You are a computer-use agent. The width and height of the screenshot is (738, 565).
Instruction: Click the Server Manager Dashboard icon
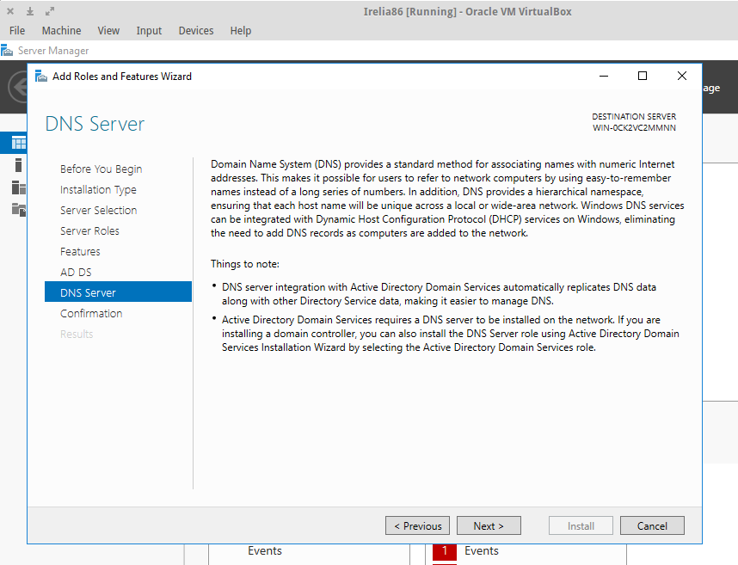click(18, 143)
